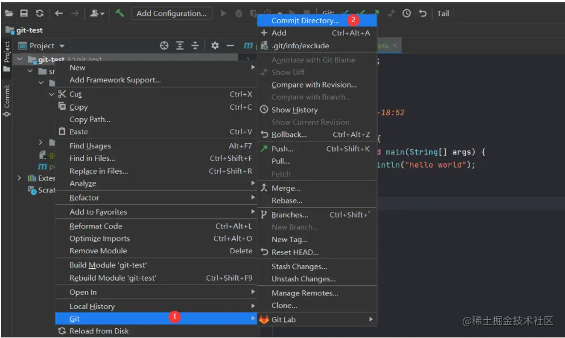Image resolution: width=565 pixels, height=338 pixels.
Task: Choose Stash Changes...
Action: tap(317, 266)
